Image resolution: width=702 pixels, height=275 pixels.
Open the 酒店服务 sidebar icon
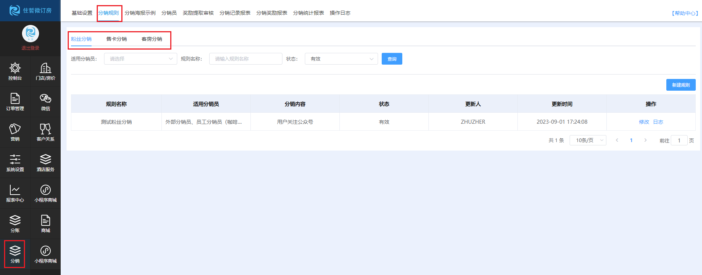click(x=46, y=163)
